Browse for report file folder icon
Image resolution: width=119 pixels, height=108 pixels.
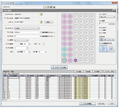coord(41,22)
